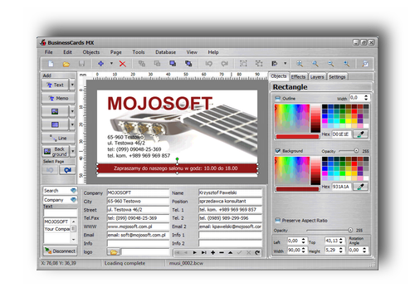This screenshot has width=415, height=307.
Task: Click the New document toolbar icon
Action: coord(51,64)
